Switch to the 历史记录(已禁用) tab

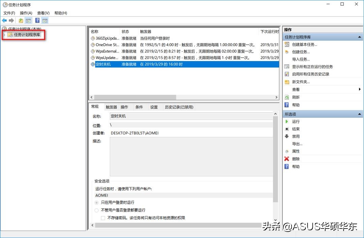179,107
